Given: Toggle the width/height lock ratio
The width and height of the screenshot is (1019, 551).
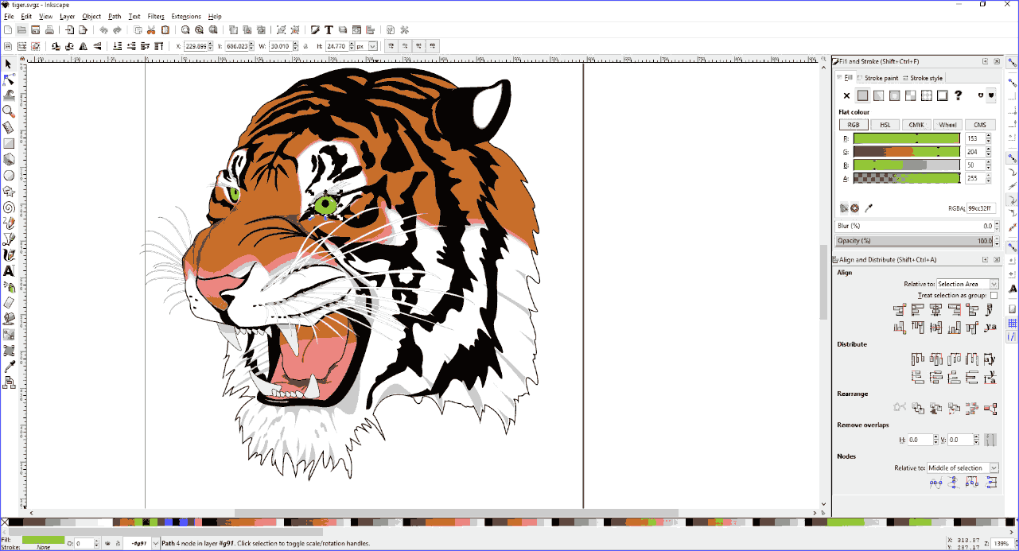Looking at the screenshot, I should tap(306, 46).
